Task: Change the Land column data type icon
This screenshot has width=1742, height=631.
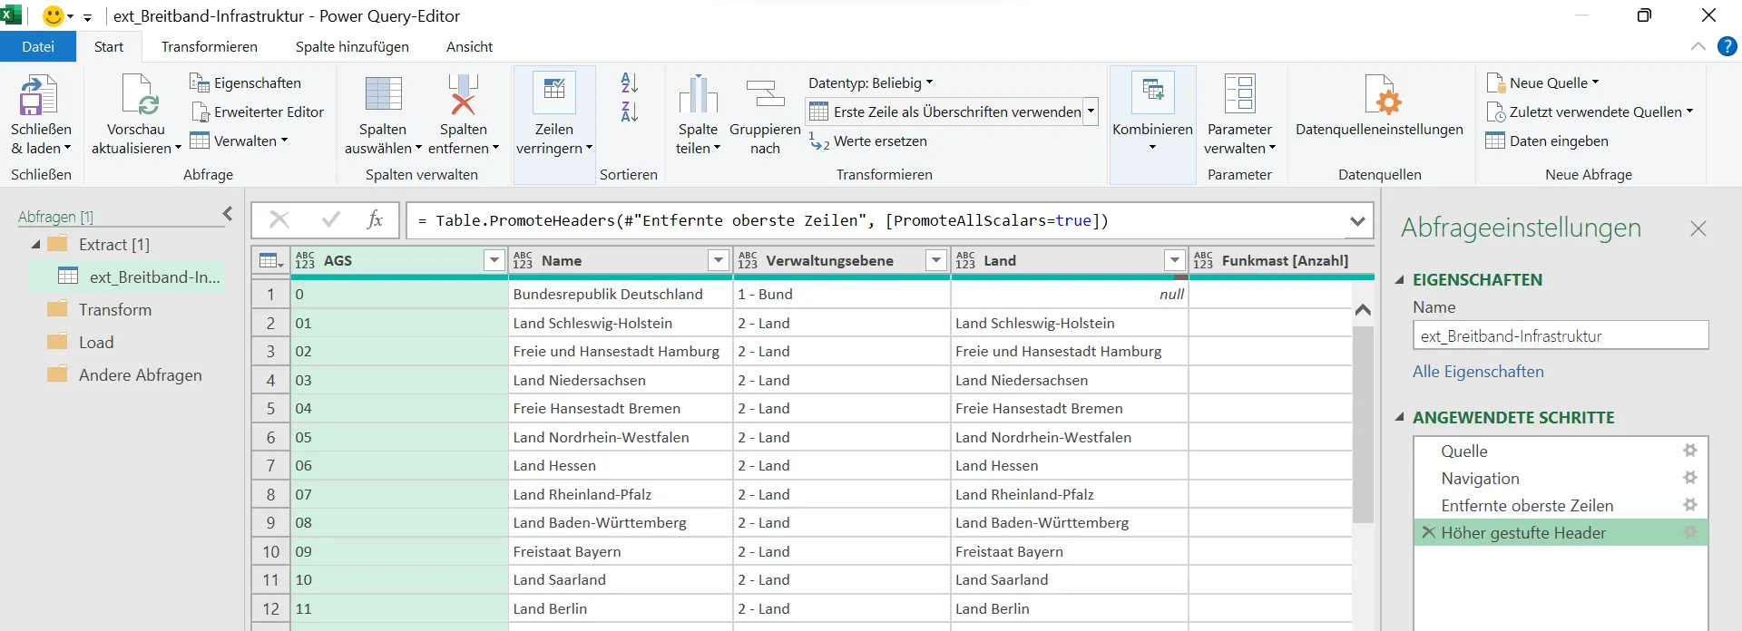Action: pyautogui.click(x=965, y=260)
